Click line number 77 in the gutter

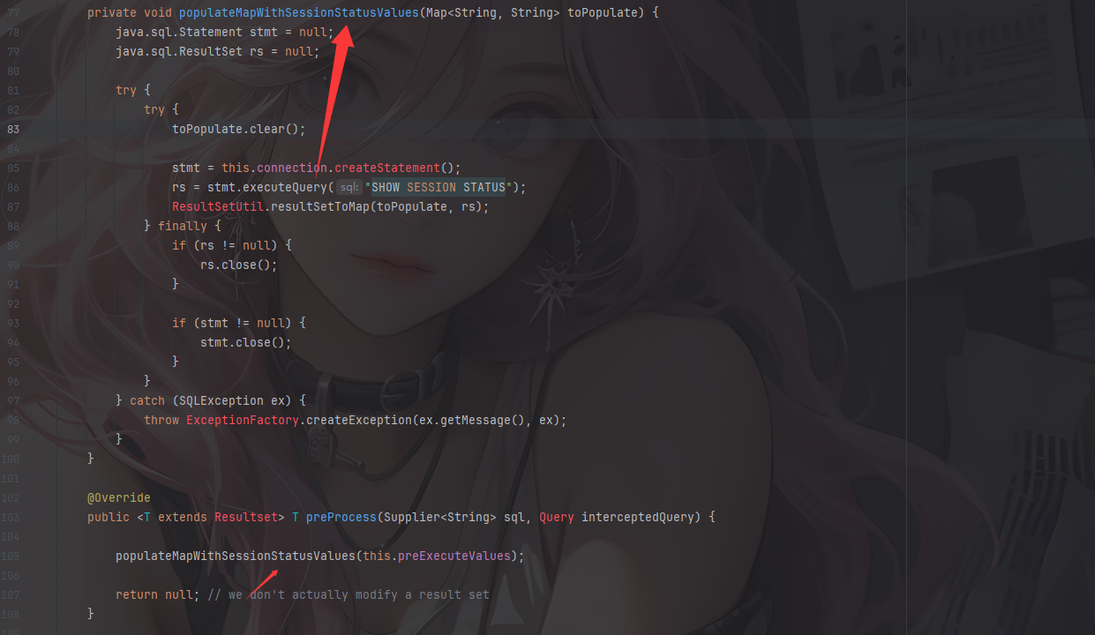(x=12, y=13)
